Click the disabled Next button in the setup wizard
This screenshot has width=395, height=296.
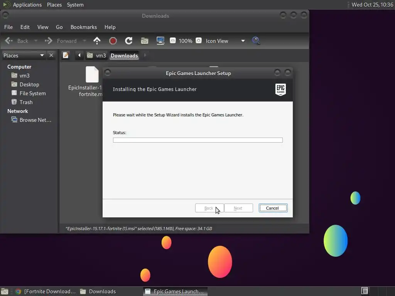pyautogui.click(x=238, y=208)
